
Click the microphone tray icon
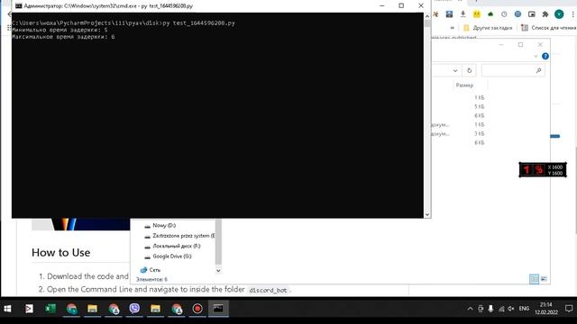pos(490,309)
